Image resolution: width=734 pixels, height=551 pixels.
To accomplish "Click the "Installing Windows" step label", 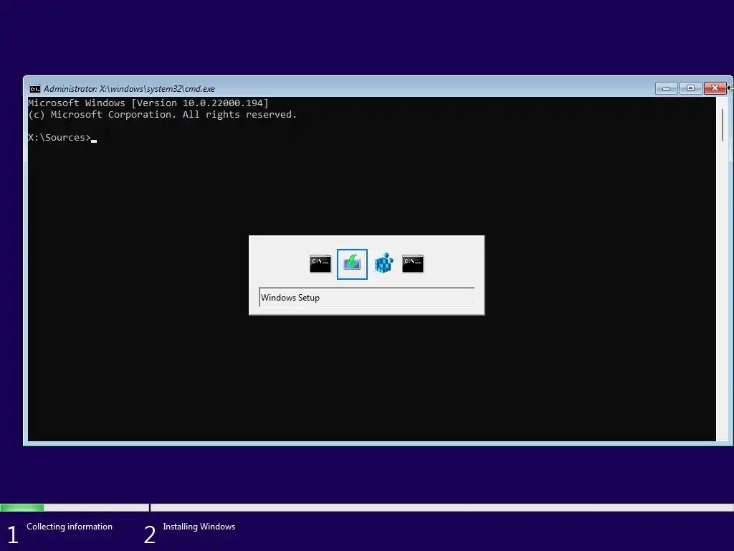I will [x=199, y=527].
